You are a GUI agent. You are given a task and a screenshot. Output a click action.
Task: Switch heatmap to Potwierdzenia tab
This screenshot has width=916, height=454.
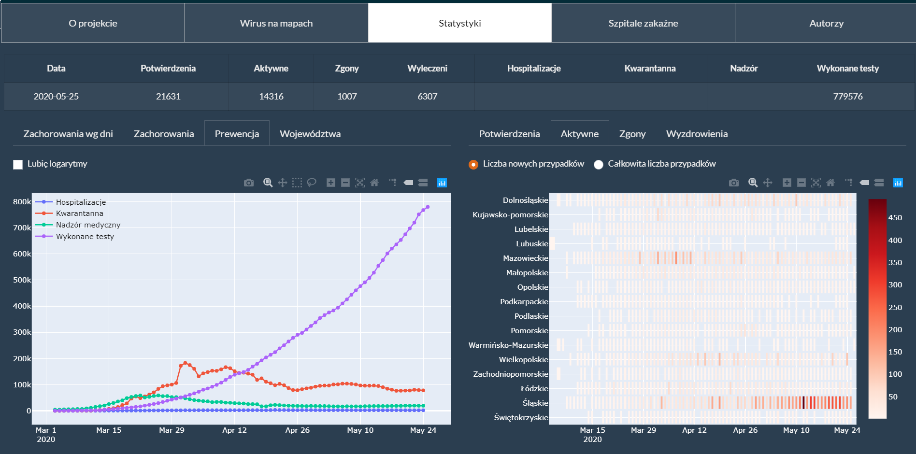pos(509,134)
